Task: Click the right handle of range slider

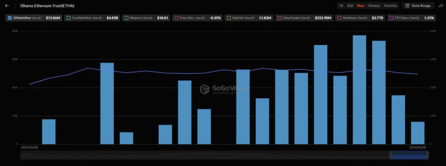Action: coord(428,155)
